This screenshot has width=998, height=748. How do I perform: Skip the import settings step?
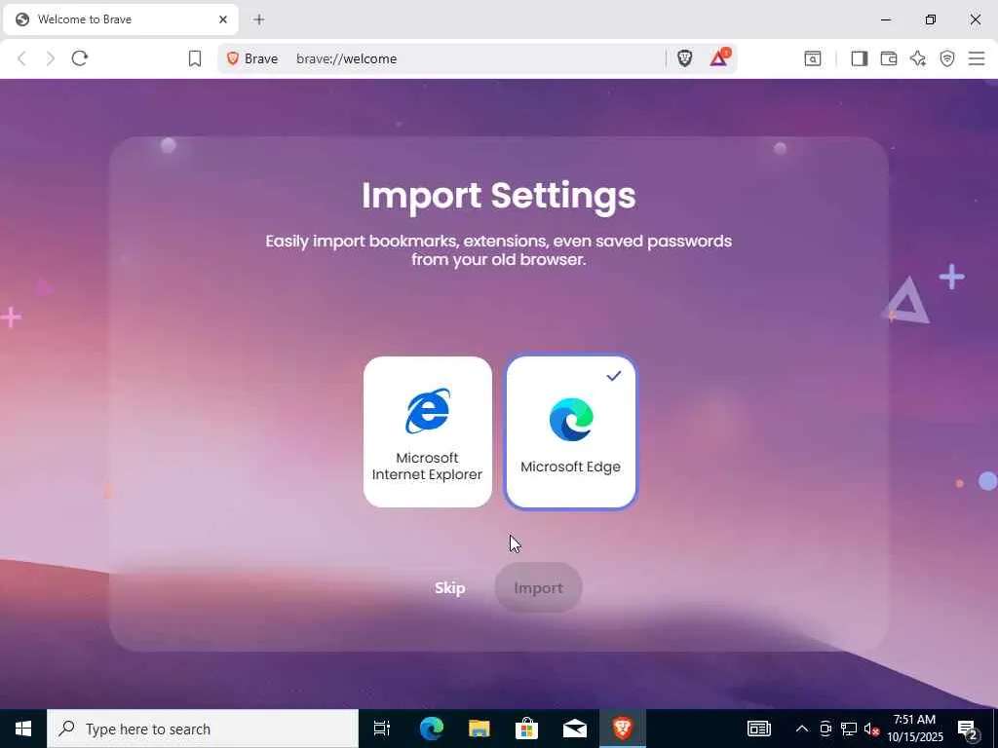pos(449,587)
